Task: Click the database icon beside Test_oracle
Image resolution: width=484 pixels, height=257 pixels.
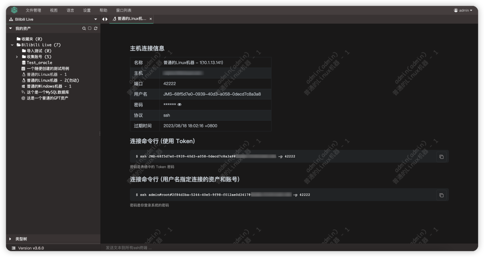Action: pyautogui.click(x=23, y=62)
